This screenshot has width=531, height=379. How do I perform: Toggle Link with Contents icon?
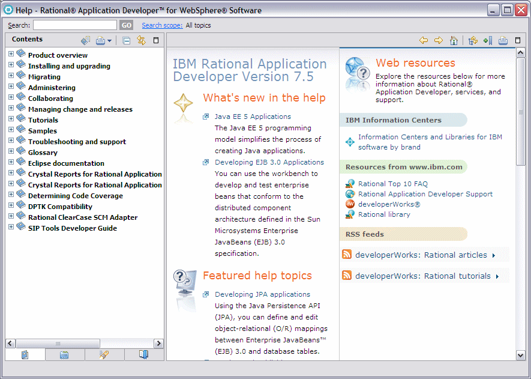141,41
